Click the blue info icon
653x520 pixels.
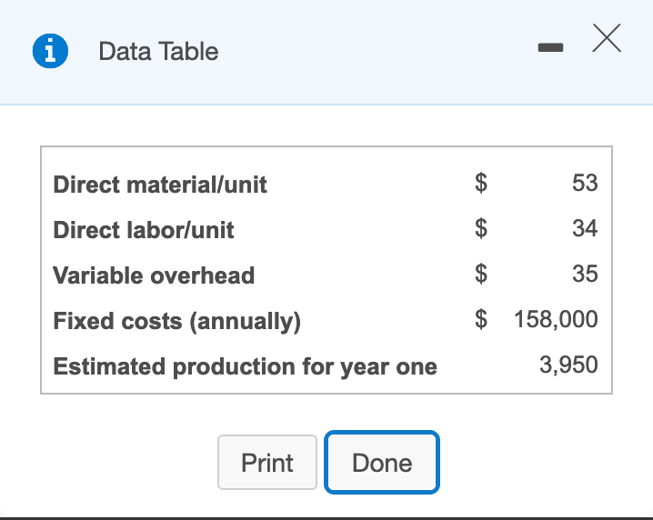[x=50, y=52]
